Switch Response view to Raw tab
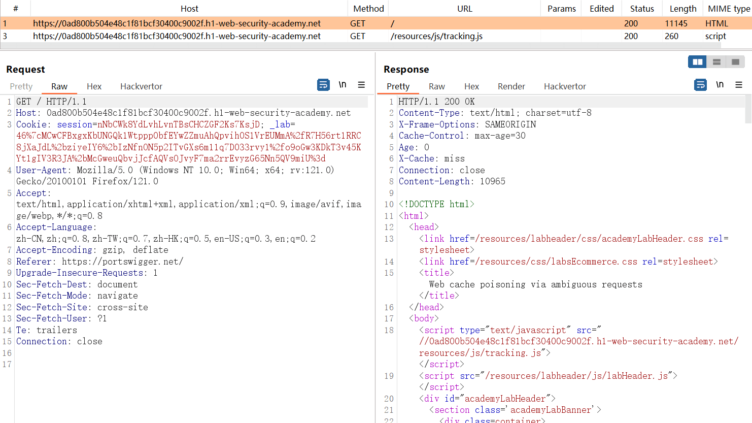 pyautogui.click(x=436, y=86)
